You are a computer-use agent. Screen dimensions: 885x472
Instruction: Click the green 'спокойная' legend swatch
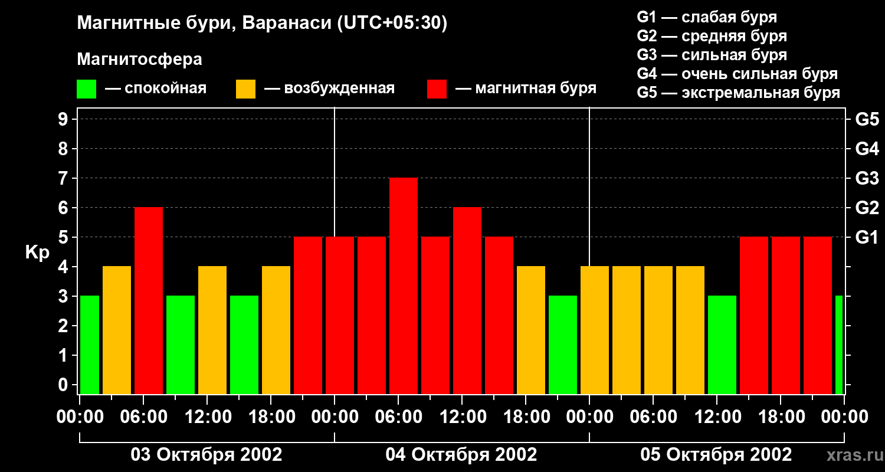(x=86, y=89)
